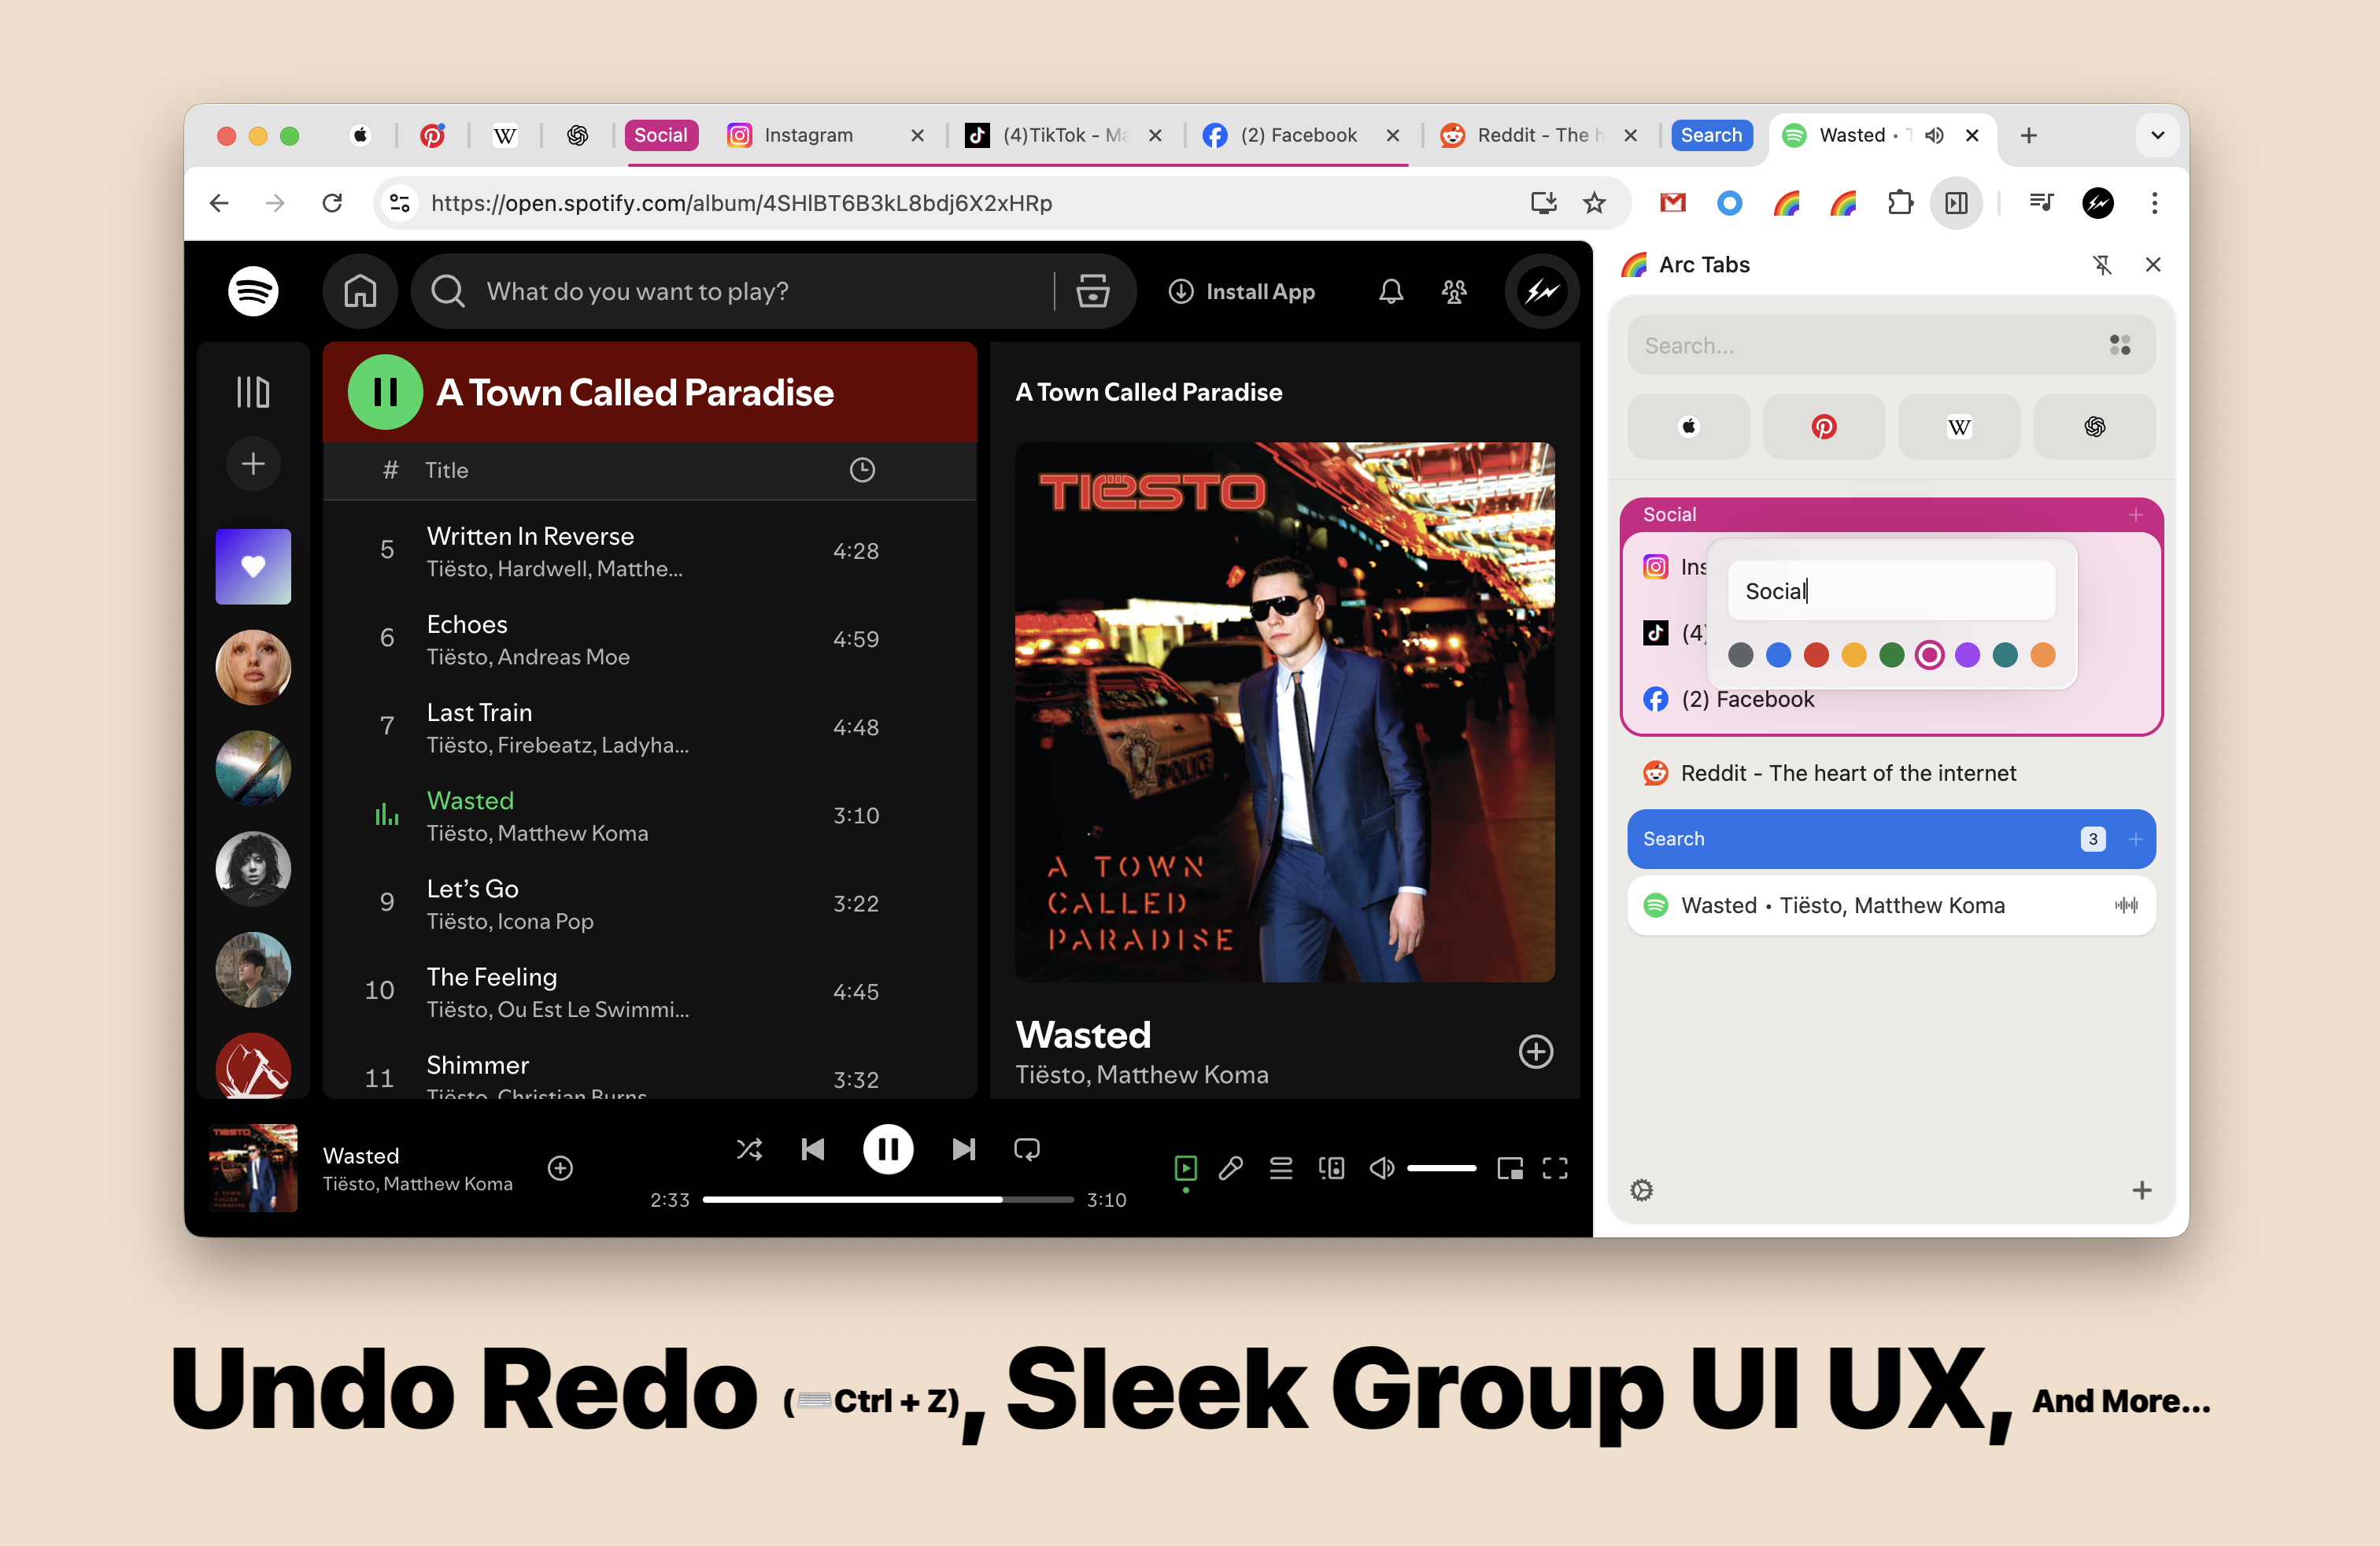Open Gmail extension icon
The width and height of the screenshot is (2380, 1546).
pyautogui.click(x=1672, y=203)
